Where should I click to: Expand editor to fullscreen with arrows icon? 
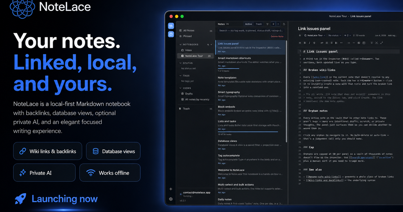(382, 43)
